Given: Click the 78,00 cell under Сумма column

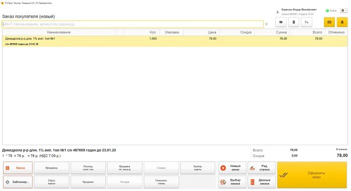Looking at the screenshot, I should click(x=283, y=39).
